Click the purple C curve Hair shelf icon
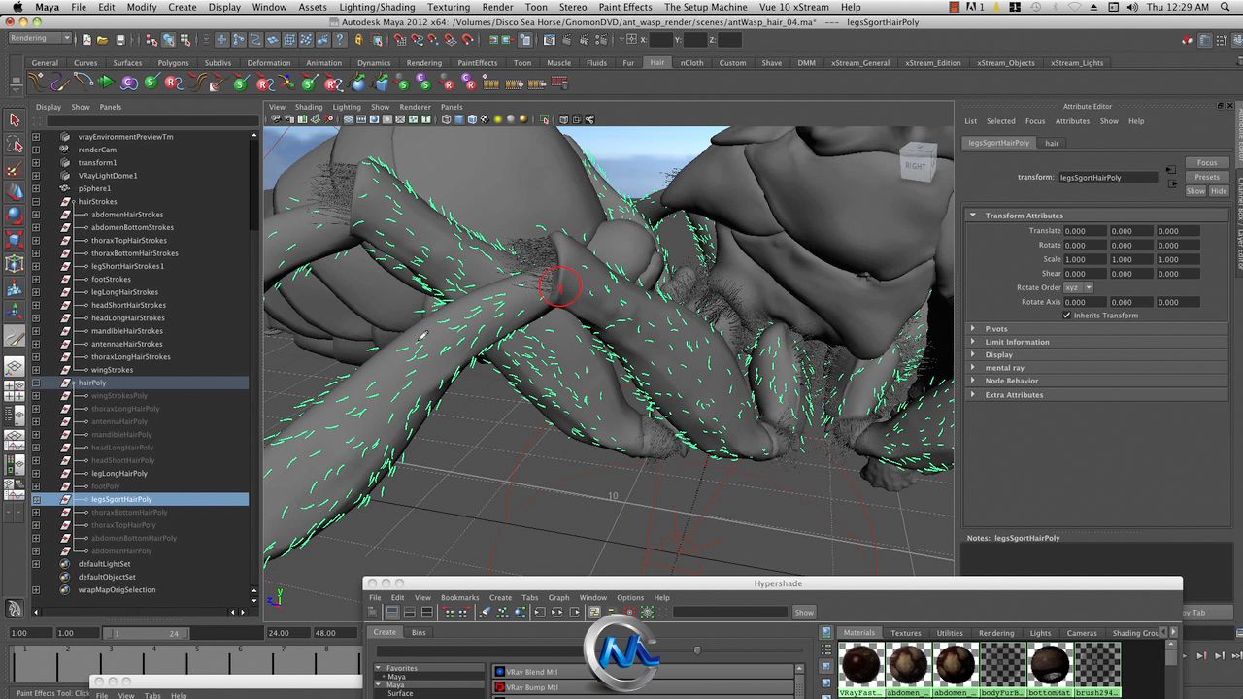This screenshot has width=1243, height=699. [128, 83]
